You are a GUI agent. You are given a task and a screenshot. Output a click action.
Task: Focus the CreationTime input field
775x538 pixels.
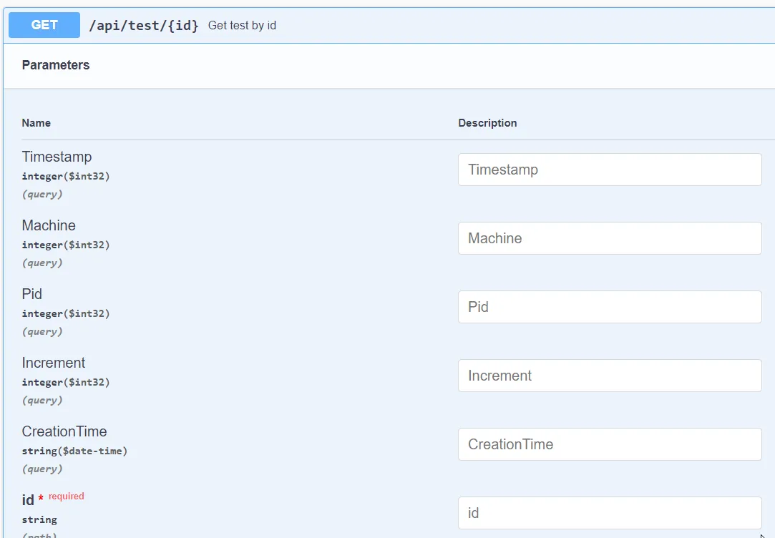610,444
